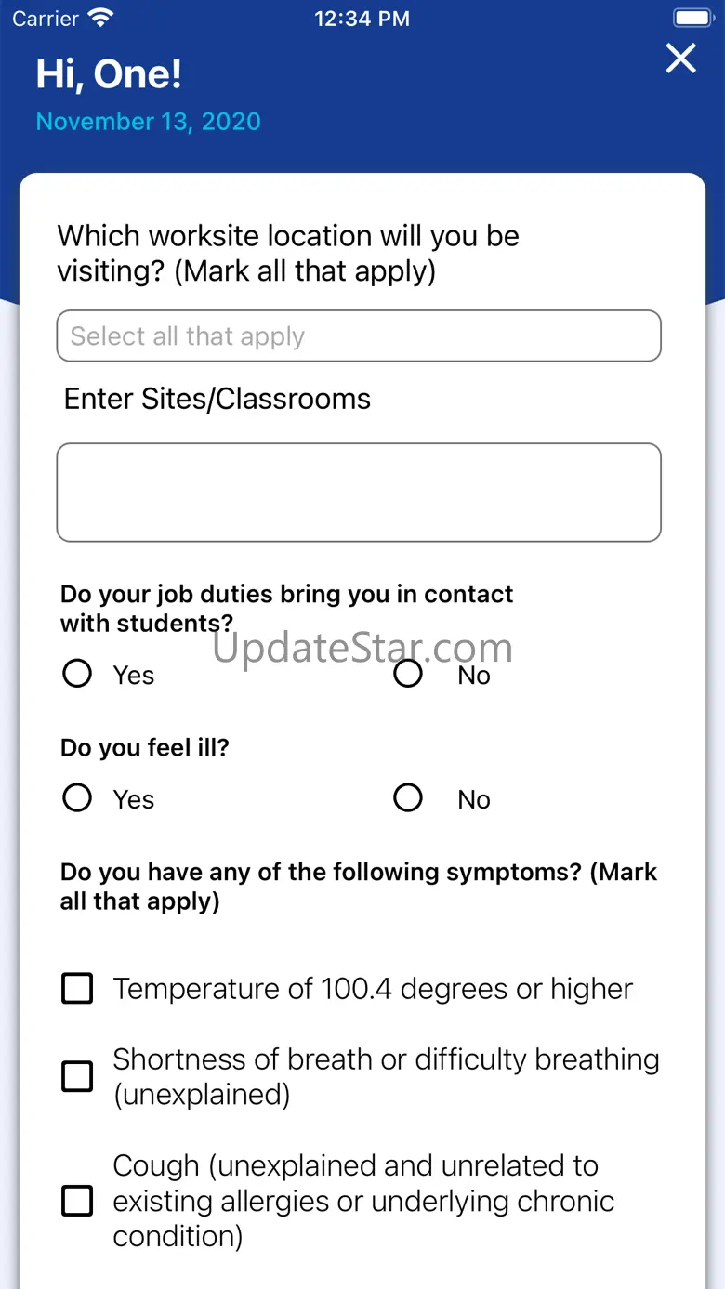The height and width of the screenshot is (1289, 725).
Task: Check Shortness of breath symptom box
Action: (x=77, y=1076)
